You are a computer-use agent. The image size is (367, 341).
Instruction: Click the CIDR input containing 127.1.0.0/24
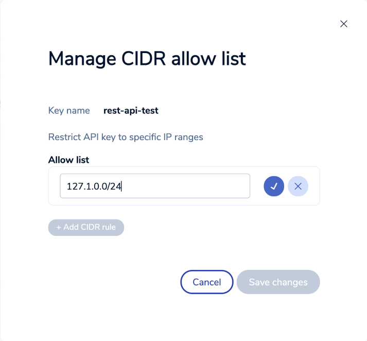click(x=155, y=186)
